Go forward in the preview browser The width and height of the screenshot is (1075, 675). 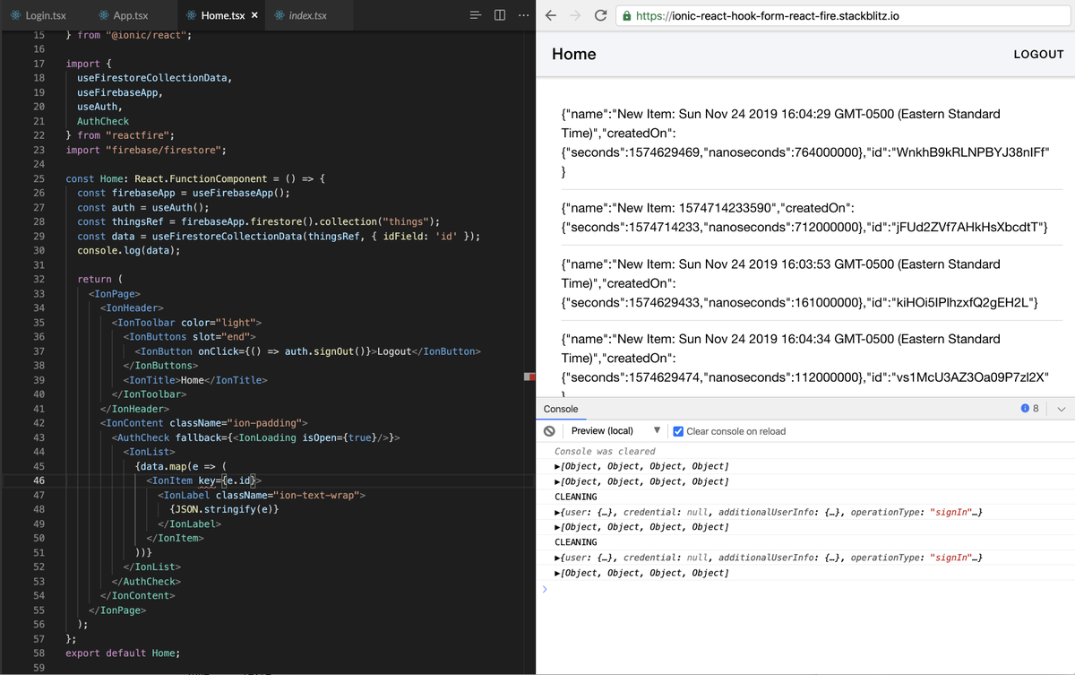coord(577,16)
